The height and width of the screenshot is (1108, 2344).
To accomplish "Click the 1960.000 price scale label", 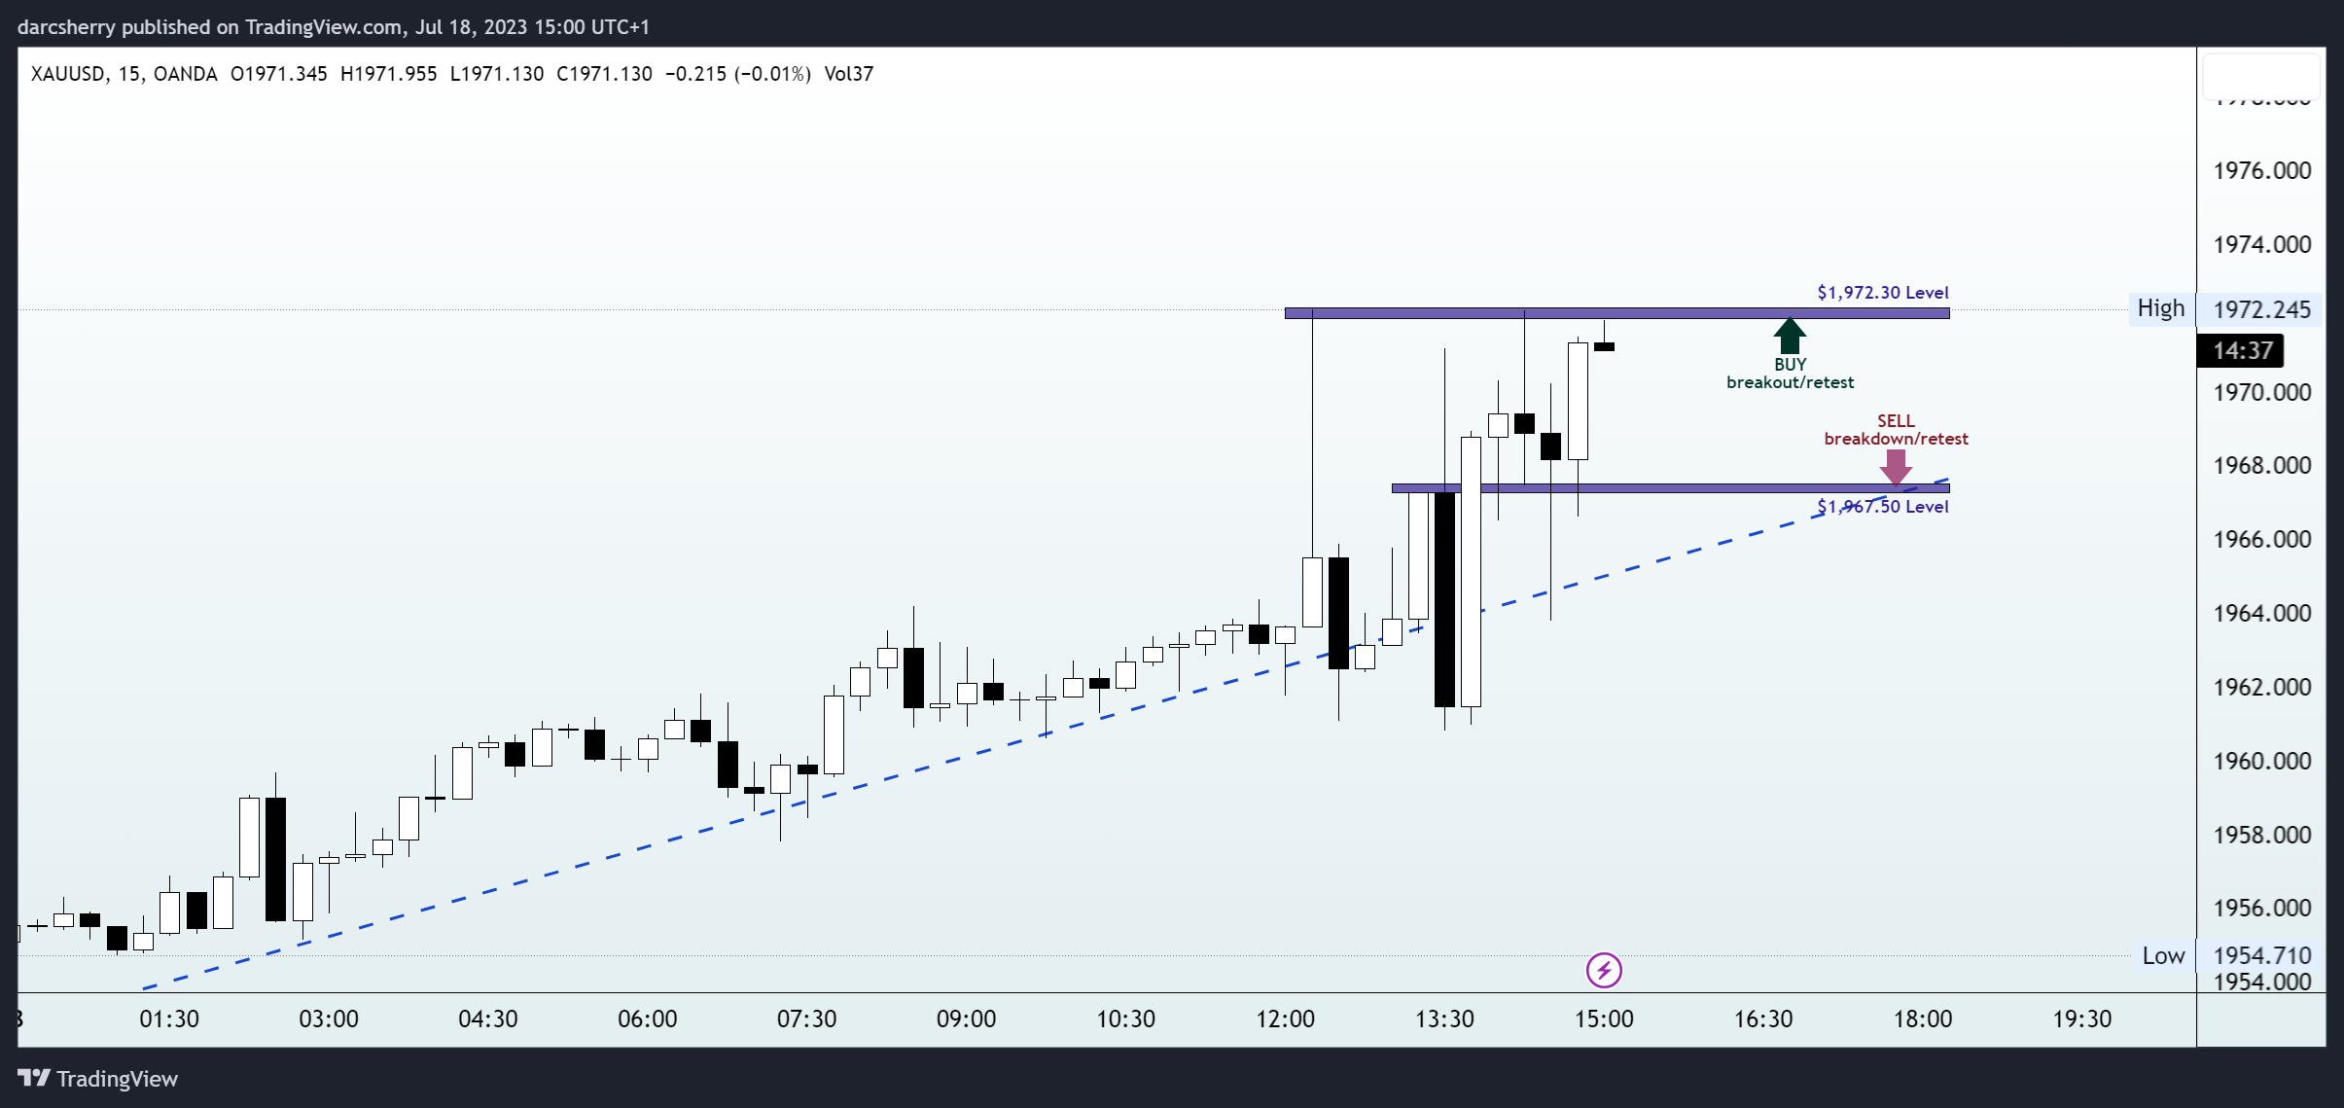I will pyautogui.click(x=2262, y=761).
